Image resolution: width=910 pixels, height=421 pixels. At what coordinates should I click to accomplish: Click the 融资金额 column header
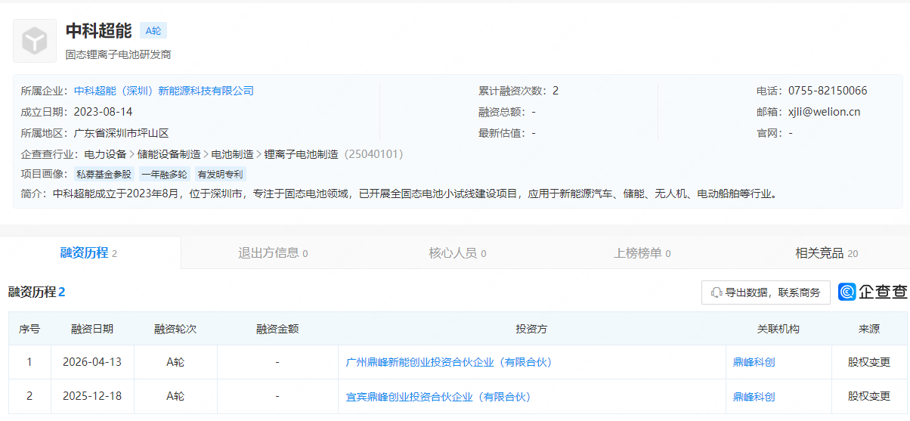[277, 329]
